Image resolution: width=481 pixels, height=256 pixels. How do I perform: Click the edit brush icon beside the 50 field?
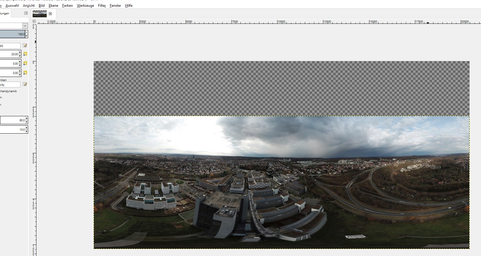tap(25, 46)
